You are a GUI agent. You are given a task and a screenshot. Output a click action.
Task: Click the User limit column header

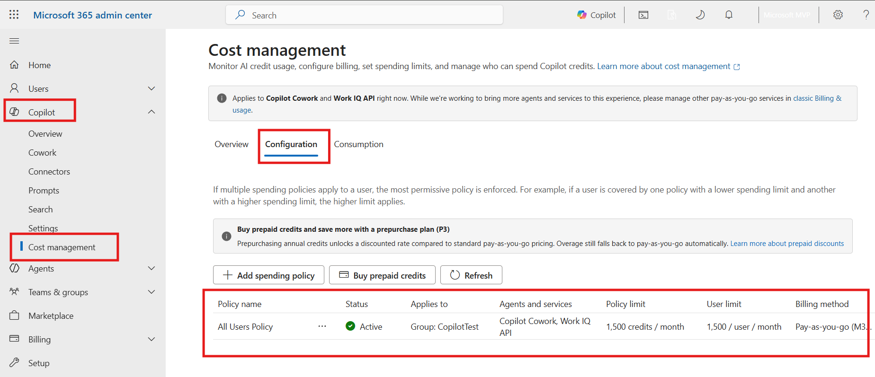click(x=724, y=304)
